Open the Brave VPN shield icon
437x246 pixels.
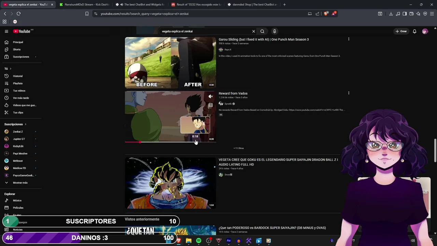425,14
